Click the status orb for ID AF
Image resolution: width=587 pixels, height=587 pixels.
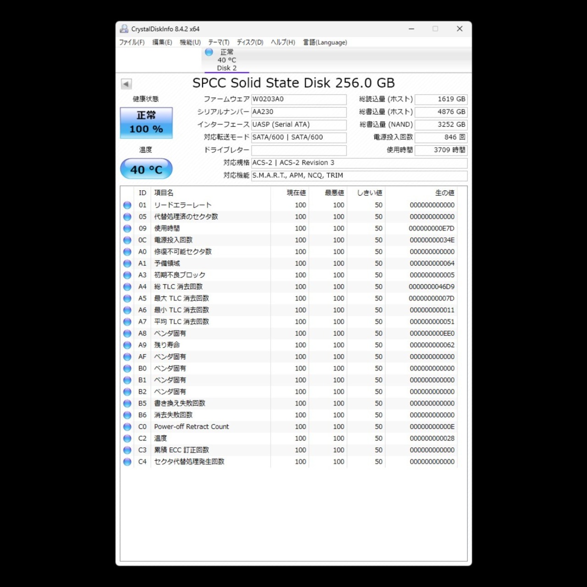(127, 357)
